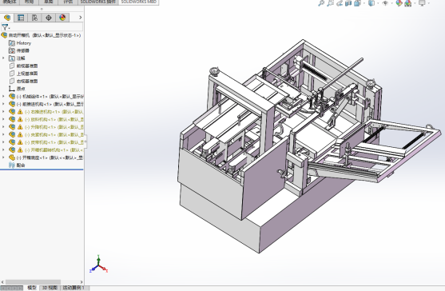Expand the manager tabs chevron arrow
Image resolution: width=445 pixels, height=291 pixels.
81,18
